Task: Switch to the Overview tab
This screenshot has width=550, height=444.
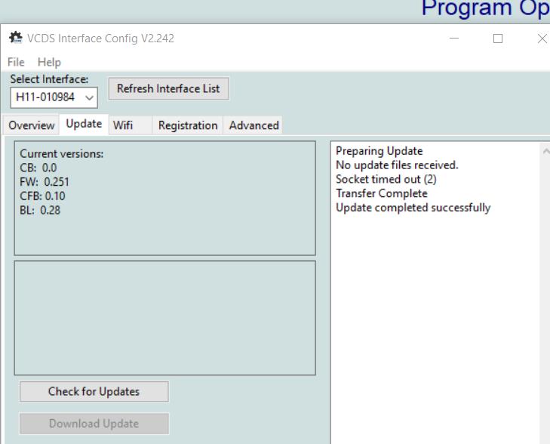Action: click(x=32, y=125)
